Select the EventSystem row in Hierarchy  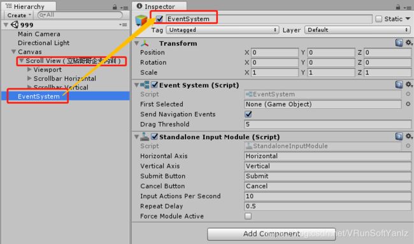click(x=65, y=96)
